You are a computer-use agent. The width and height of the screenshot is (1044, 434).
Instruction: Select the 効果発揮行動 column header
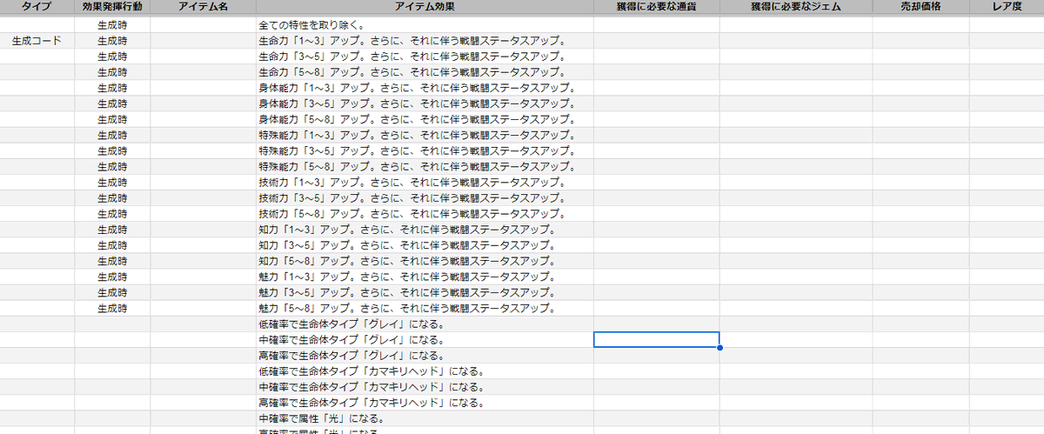112,7
